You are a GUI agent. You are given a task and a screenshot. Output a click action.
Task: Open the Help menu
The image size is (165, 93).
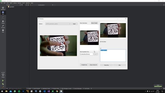(32, 3)
